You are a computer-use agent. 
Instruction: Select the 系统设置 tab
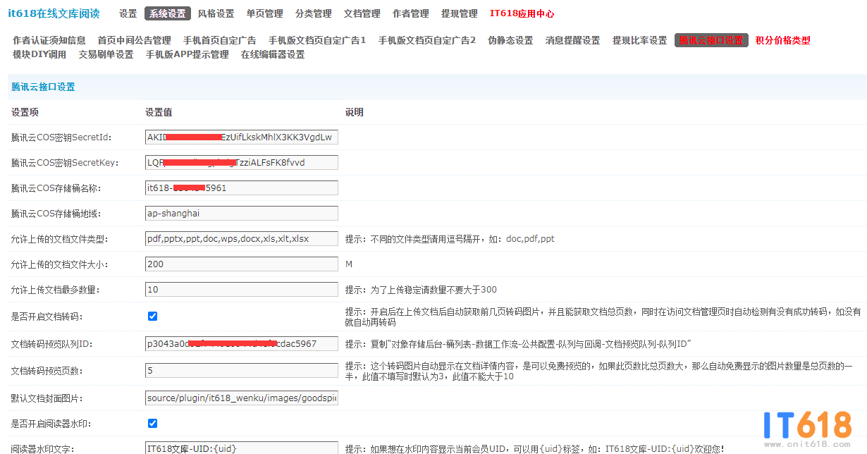168,13
